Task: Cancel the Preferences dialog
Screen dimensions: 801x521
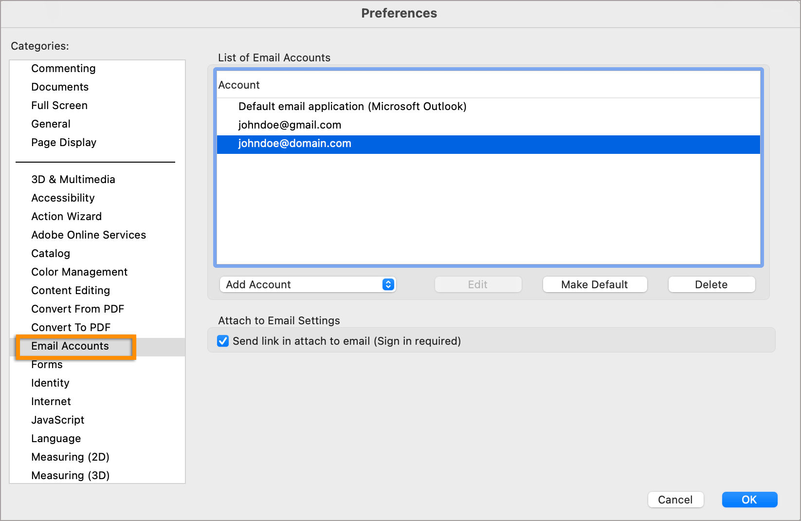Action: pyautogui.click(x=675, y=500)
